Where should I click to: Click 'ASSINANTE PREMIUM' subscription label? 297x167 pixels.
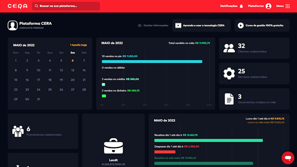point(31,28)
